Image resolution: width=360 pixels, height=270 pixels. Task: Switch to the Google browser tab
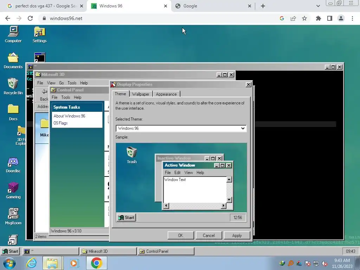click(212, 6)
